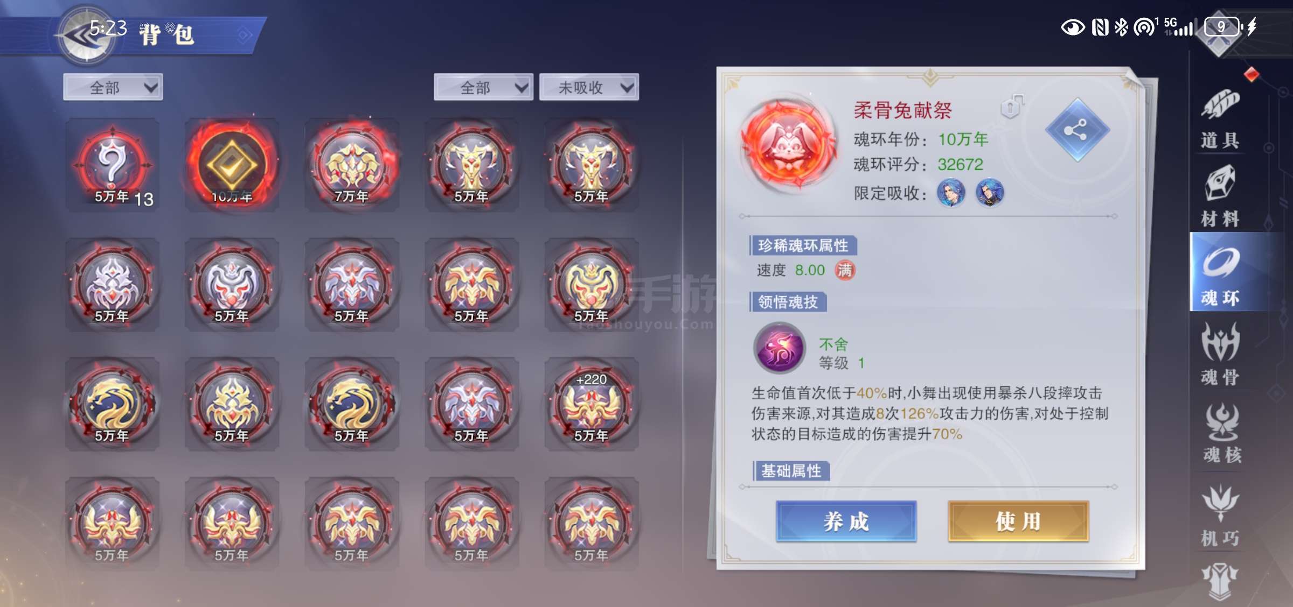Switch to the 材料 tab
The height and width of the screenshot is (607, 1293).
coord(1220,196)
